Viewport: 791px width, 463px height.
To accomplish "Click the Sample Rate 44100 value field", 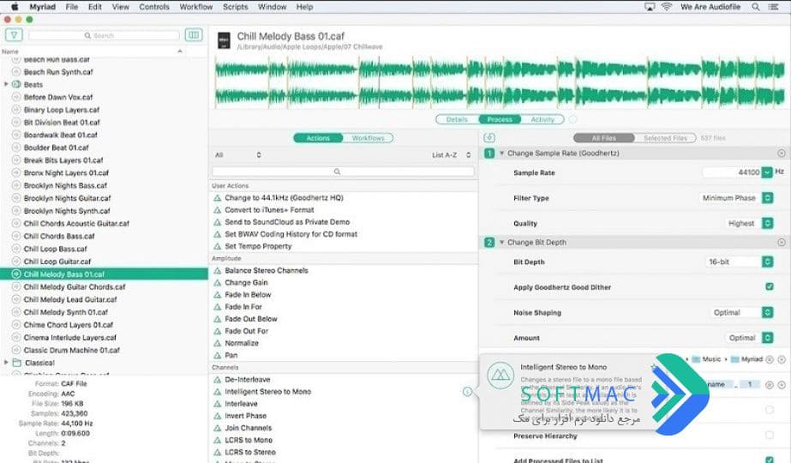I will point(732,172).
